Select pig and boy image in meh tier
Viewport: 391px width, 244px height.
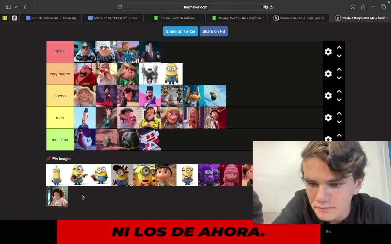pos(128,118)
